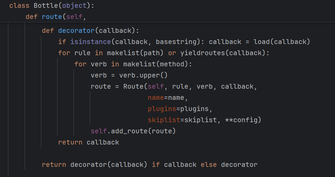This screenshot has height=177, width=335.
Task: Click 'basestring' in the isinstance call
Action: [176, 42]
